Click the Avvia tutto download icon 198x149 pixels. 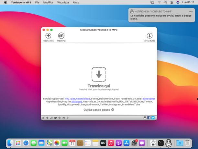(x=149, y=36)
